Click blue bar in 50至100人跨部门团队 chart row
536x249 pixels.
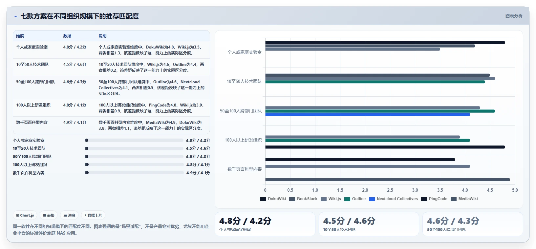tap(368, 115)
